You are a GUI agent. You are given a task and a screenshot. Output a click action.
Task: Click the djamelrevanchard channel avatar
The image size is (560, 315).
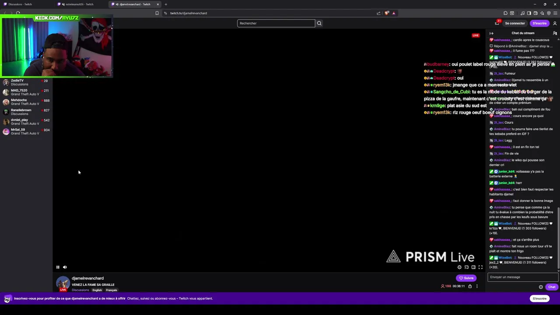(63, 283)
